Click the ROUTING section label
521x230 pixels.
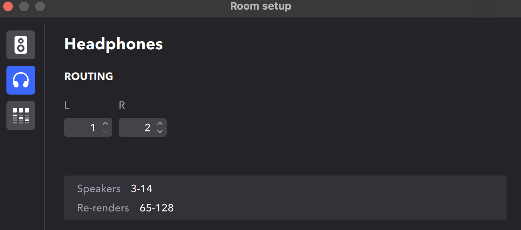[x=89, y=76]
